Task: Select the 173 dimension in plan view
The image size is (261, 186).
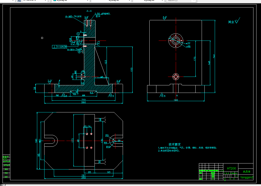Action: pyautogui.click(x=72, y=141)
